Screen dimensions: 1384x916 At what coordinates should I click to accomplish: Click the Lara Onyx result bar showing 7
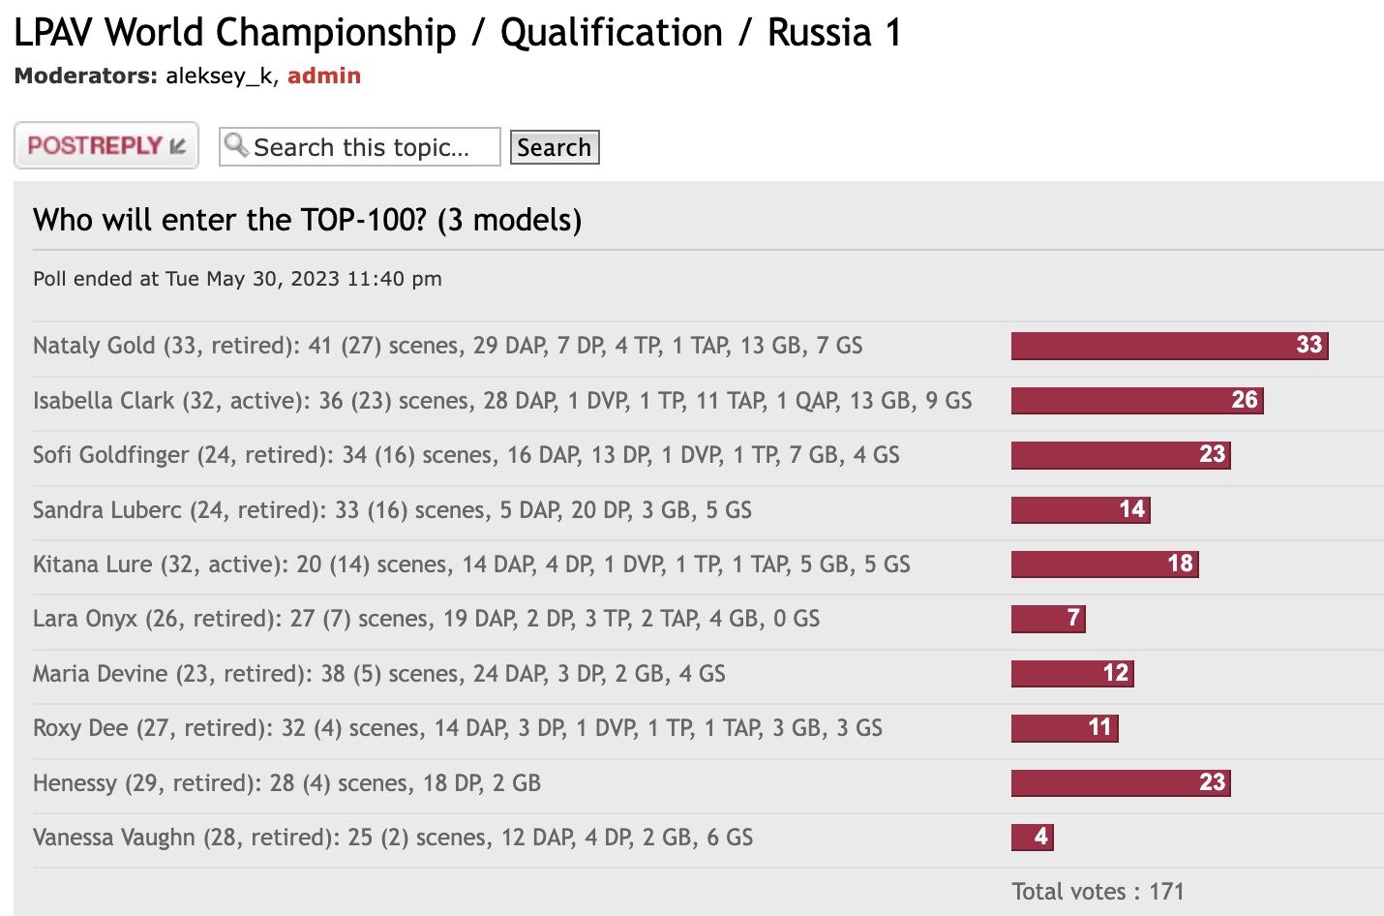(x=1048, y=619)
